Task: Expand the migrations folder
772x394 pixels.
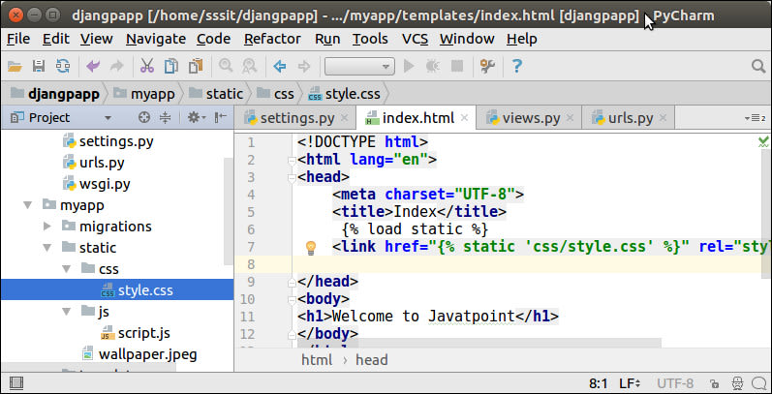Action: pos(46,227)
